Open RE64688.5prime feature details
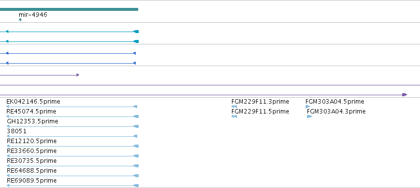The height and width of the screenshot is (188, 420). (32, 171)
